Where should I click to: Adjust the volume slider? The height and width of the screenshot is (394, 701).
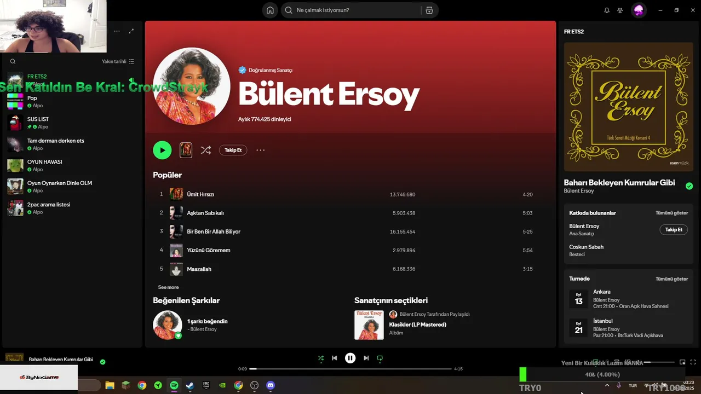click(x=659, y=362)
